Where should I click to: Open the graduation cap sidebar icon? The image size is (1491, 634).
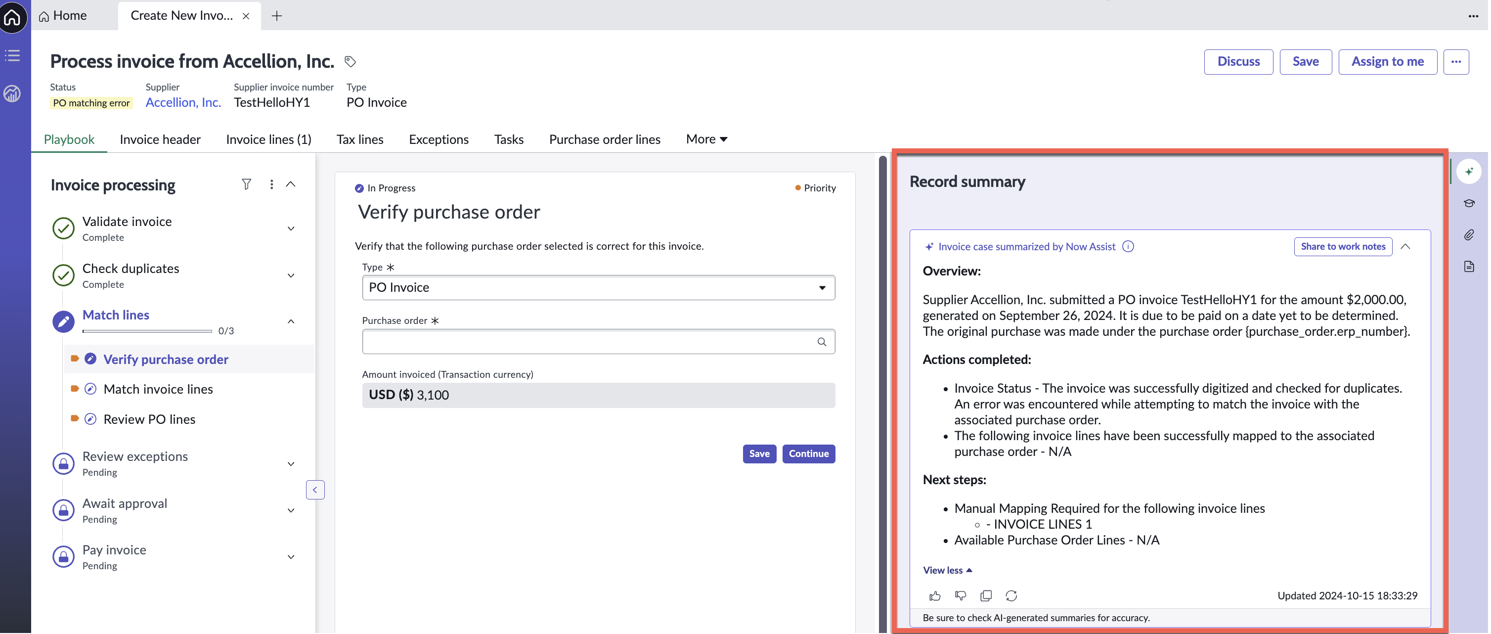[1469, 203]
